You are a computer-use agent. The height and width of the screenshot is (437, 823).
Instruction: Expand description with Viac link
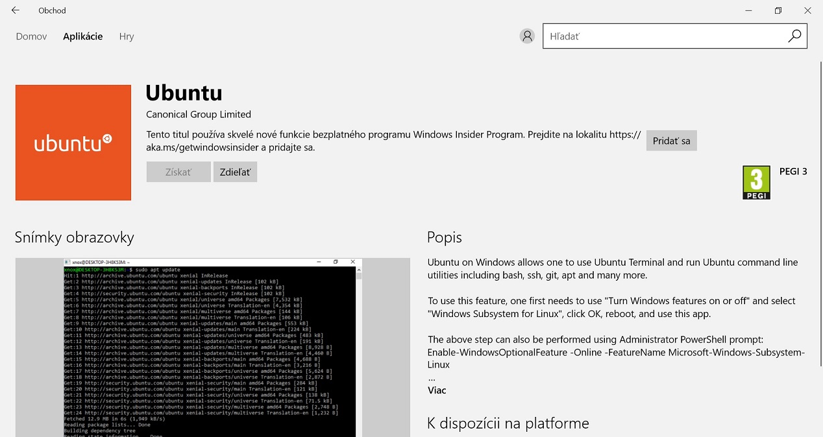click(x=437, y=390)
